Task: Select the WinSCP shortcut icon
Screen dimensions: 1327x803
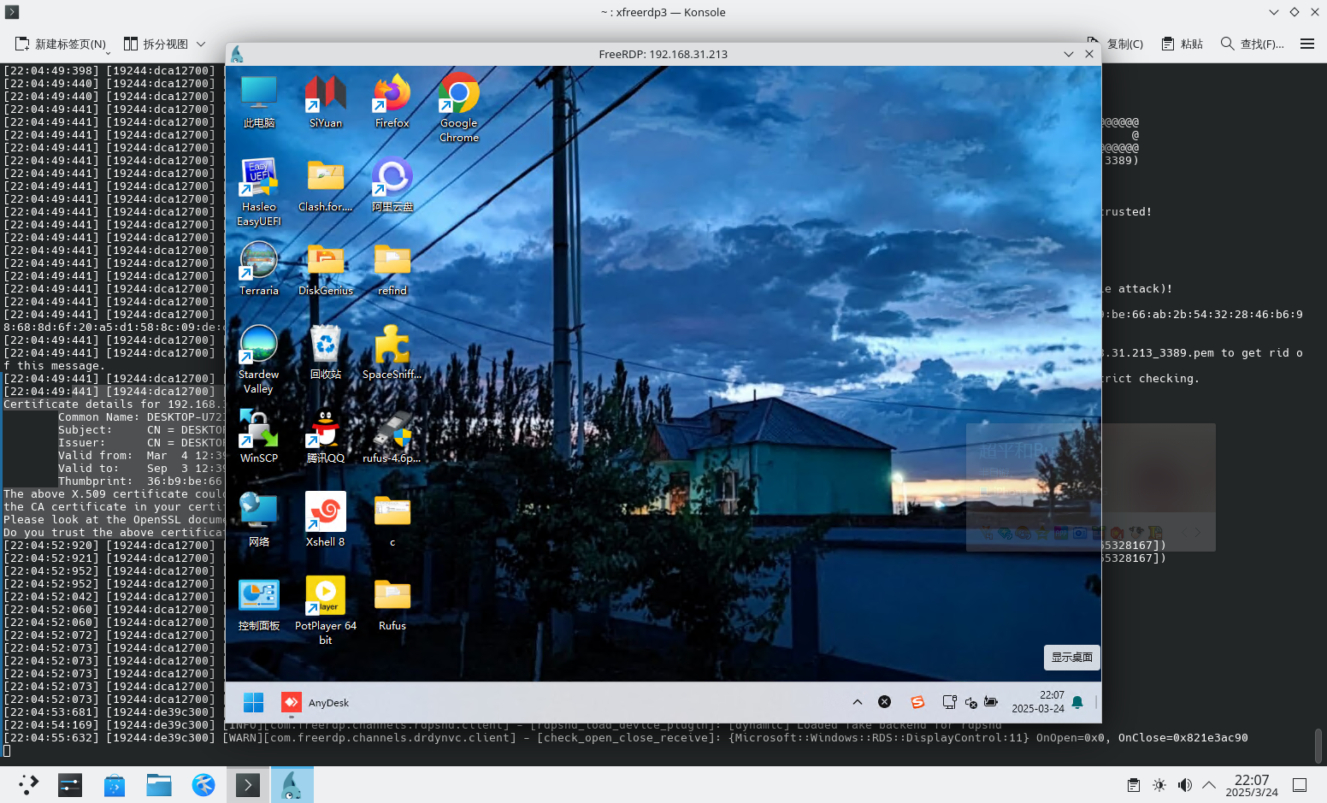Action: (x=258, y=436)
